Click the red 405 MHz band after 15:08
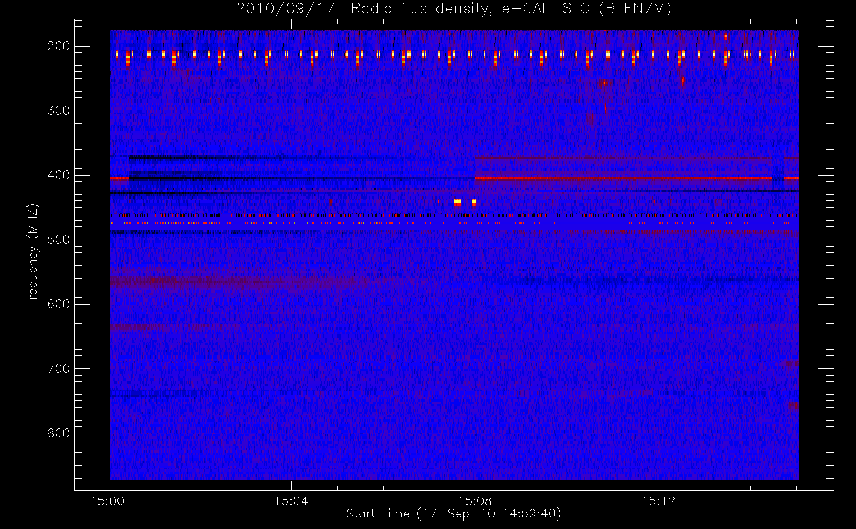856x529 pixels. pyautogui.click(x=624, y=178)
